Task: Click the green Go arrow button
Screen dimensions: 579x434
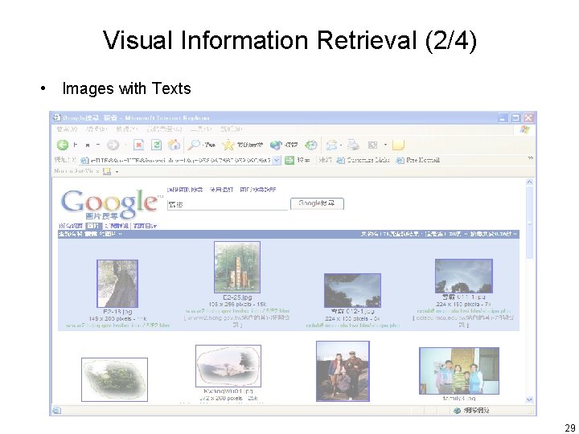Action: (289, 160)
